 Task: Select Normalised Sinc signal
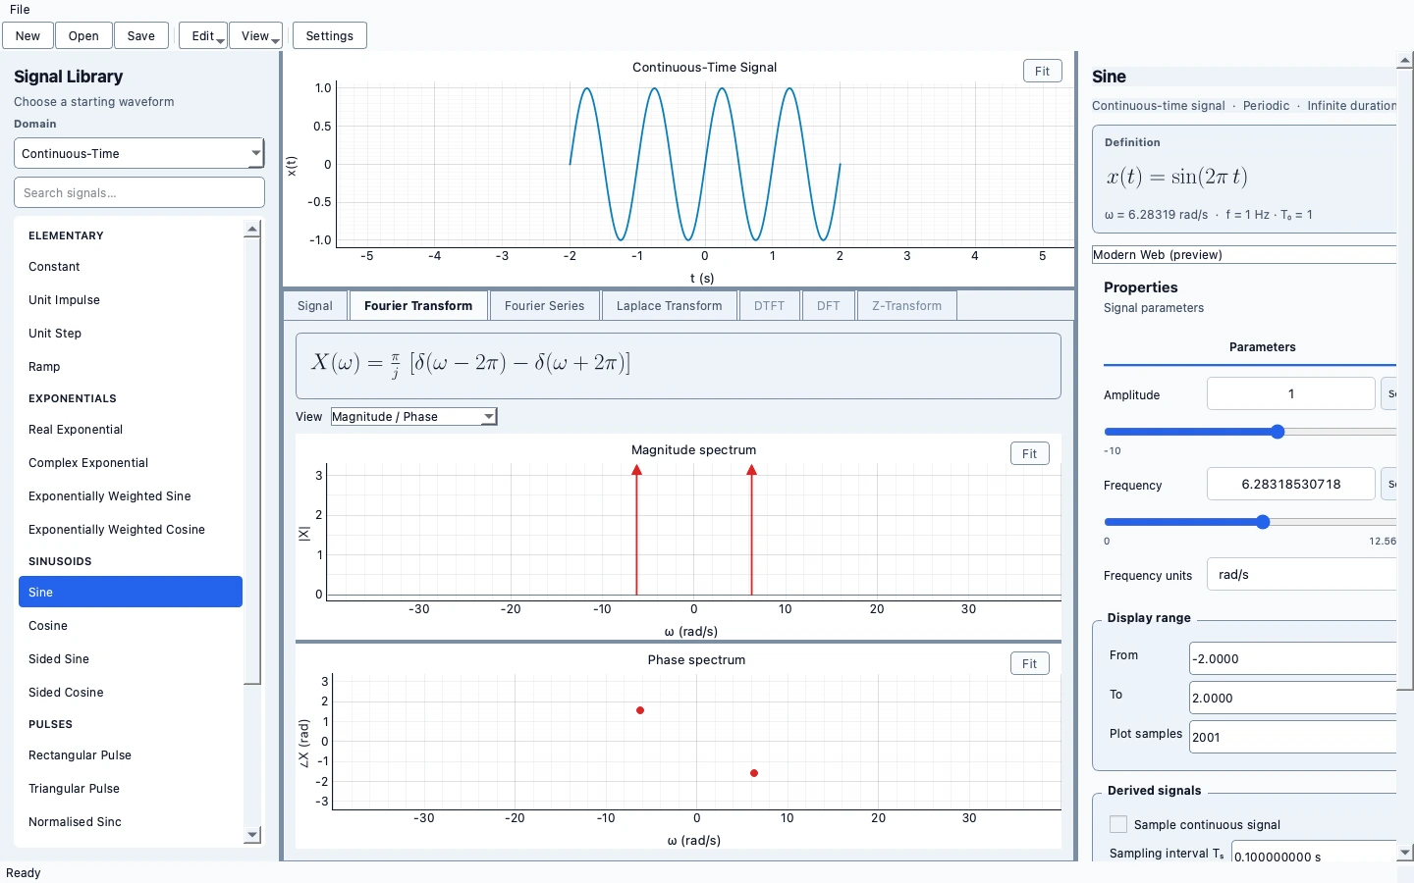tap(131, 822)
